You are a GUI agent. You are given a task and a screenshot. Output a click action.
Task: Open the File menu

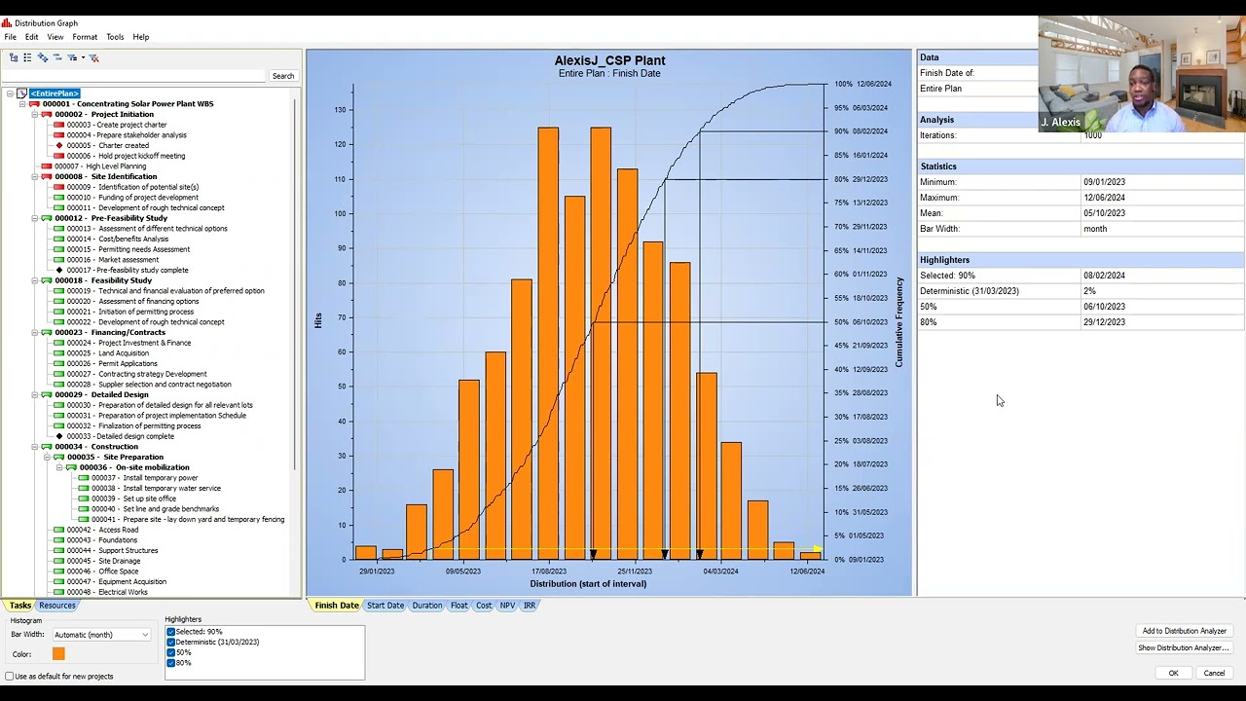click(10, 37)
